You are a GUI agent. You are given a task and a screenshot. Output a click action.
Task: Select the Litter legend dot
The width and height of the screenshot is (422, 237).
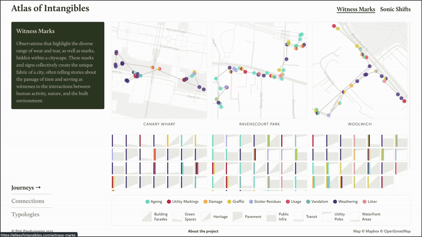click(365, 202)
